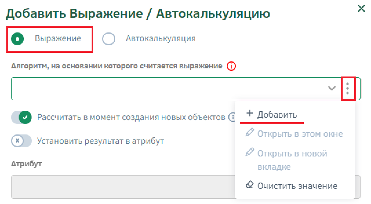This screenshot has height=204, width=371.
Task: Disable Рассчитать в момент создания toggle
Action: (x=21, y=117)
